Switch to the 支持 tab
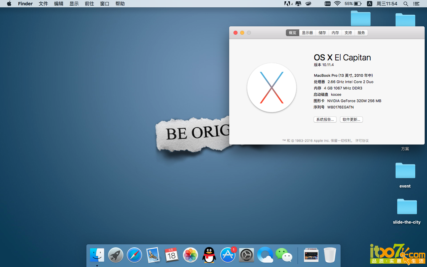The height and width of the screenshot is (267, 427). click(x=348, y=33)
